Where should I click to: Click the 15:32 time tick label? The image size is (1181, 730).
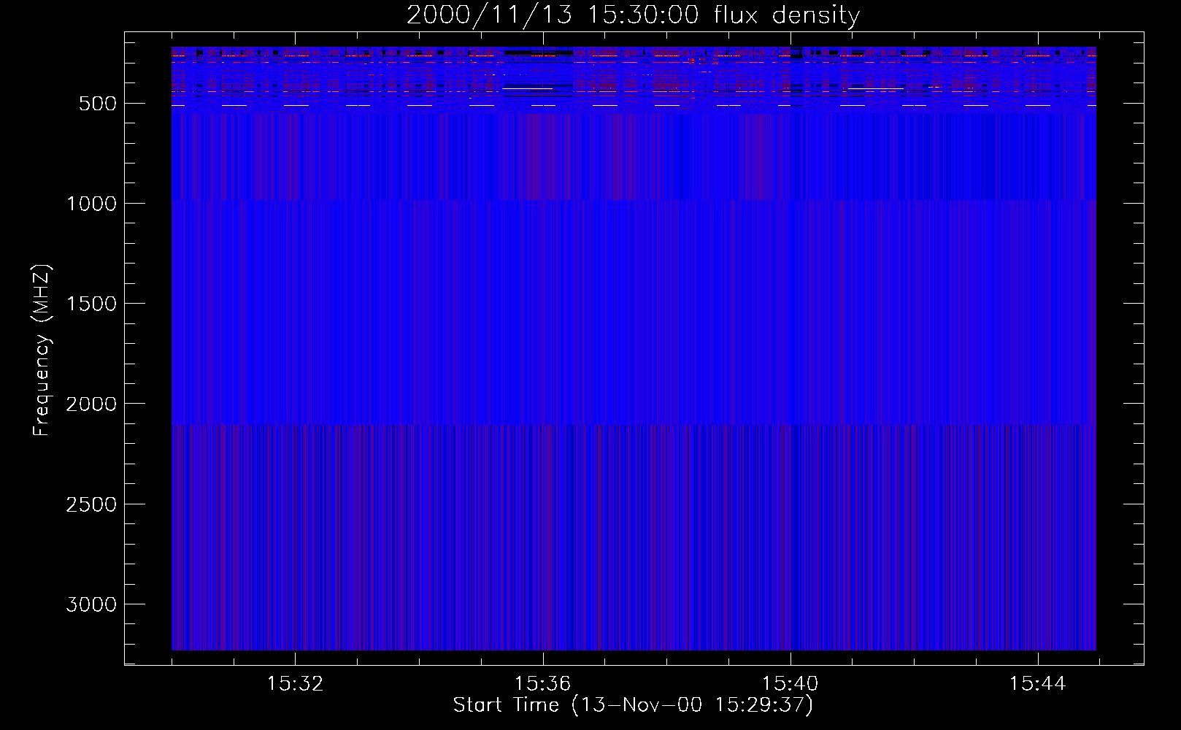point(295,684)
